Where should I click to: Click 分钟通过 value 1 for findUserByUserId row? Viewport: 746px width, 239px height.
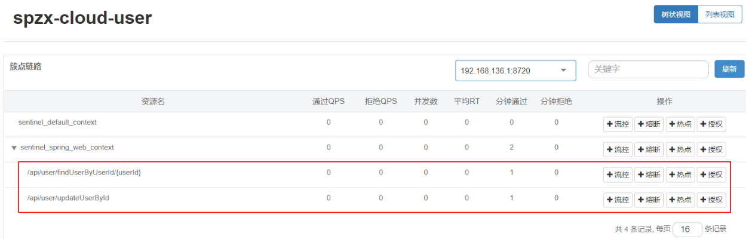[512, 172]
